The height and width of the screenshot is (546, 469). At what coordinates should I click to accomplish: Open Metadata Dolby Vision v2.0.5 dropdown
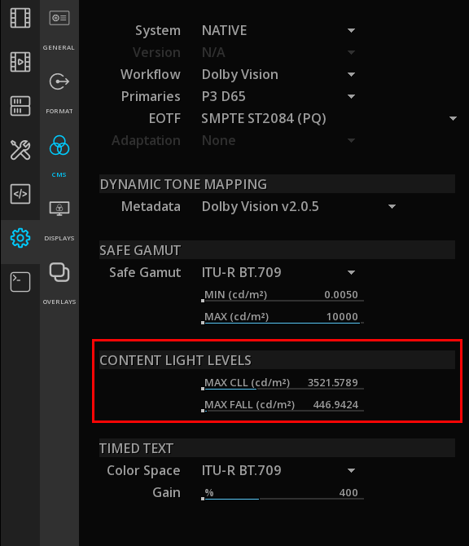click(x=299, y=206)
